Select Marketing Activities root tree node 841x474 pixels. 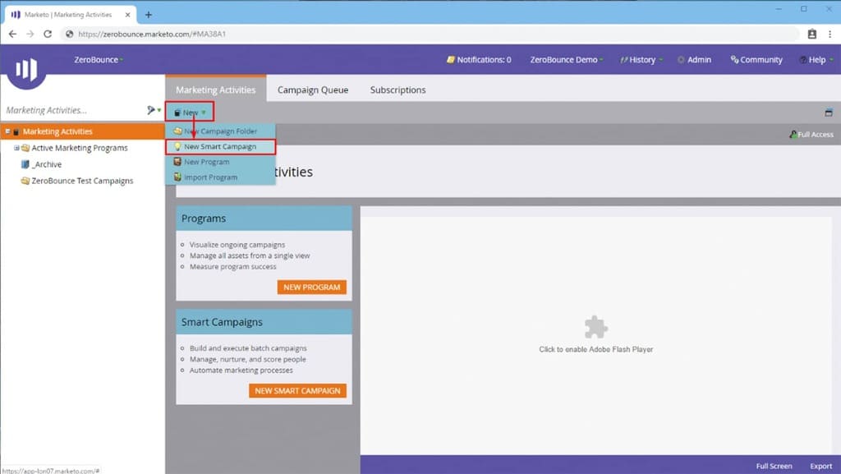coord(57,131)
